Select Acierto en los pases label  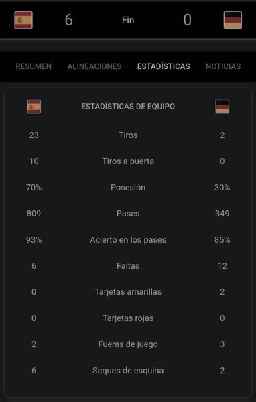(x=128, y=240)
